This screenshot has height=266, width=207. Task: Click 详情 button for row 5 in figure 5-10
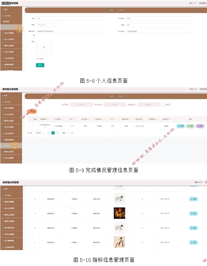tap(194, 243)
